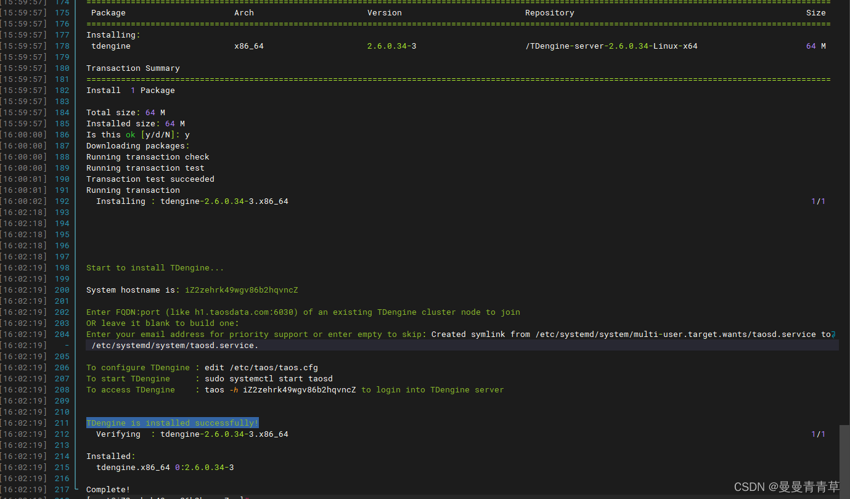Click the "Package" column header
The width and height of the screenshot is (850, 499).
[x=108, y=13]
